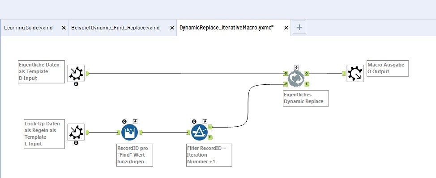The width and height of the screenshot is (436, 178).
Task: Click the Q badge below D Input tool
Action: pos(76,84)
